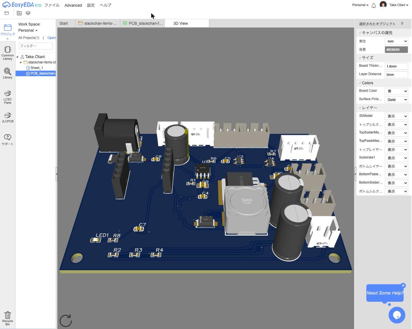Click the Open projects link

click(x=51, y=38)
